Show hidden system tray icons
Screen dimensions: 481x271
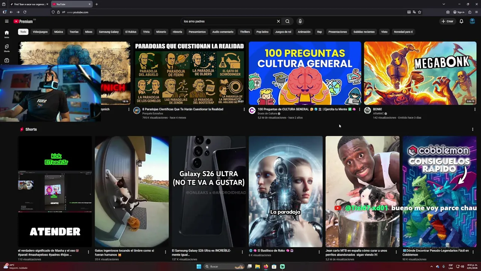coord(431,266)
